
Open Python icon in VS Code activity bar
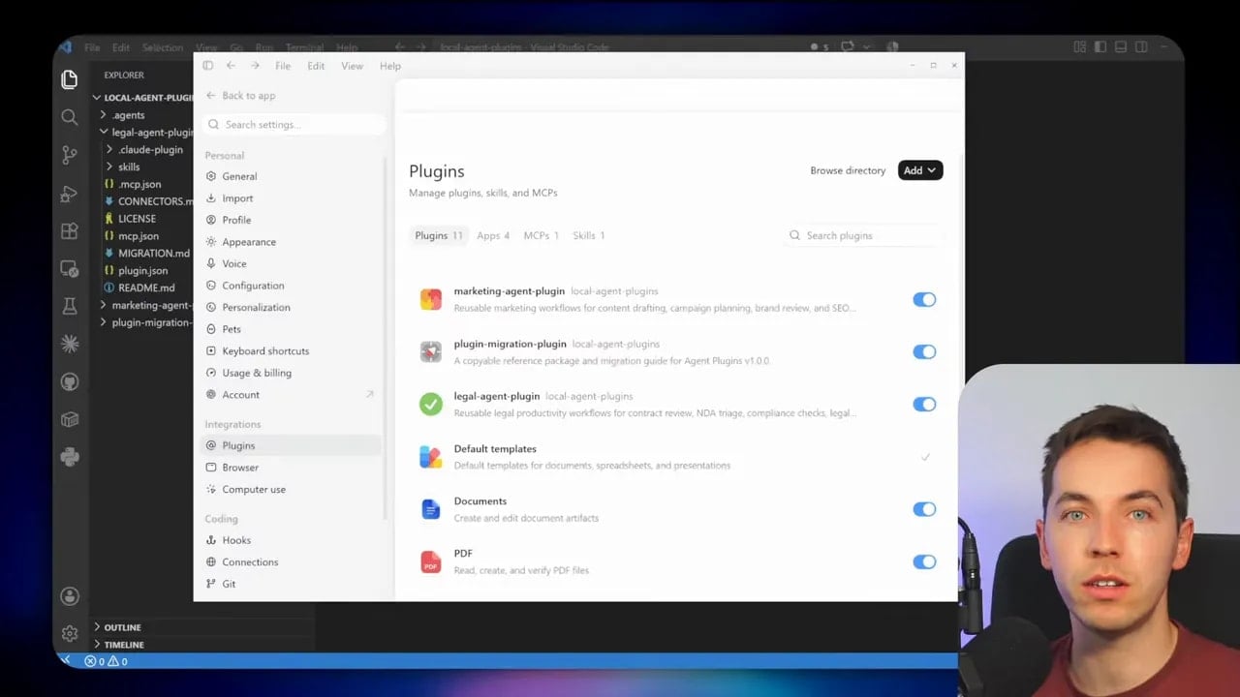pos(69,457)
